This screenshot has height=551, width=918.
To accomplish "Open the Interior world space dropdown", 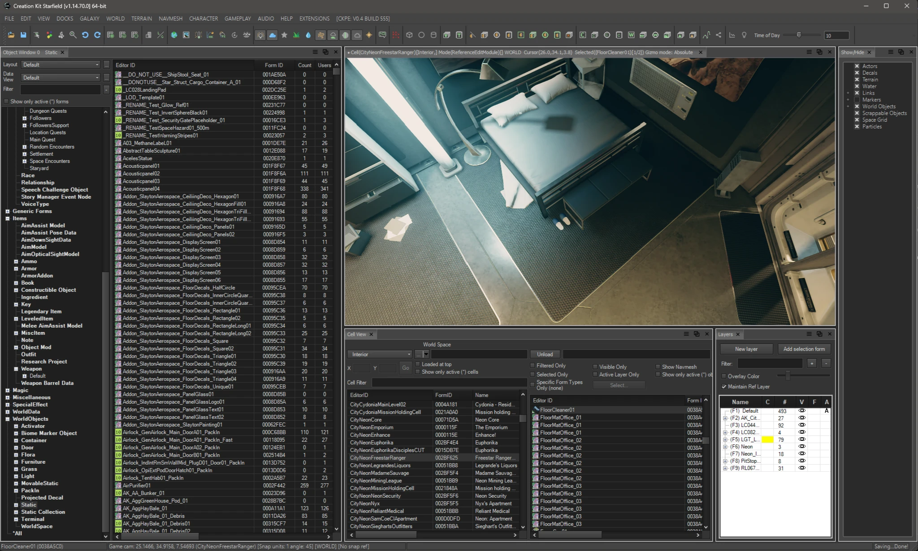I will coord(380,355).
